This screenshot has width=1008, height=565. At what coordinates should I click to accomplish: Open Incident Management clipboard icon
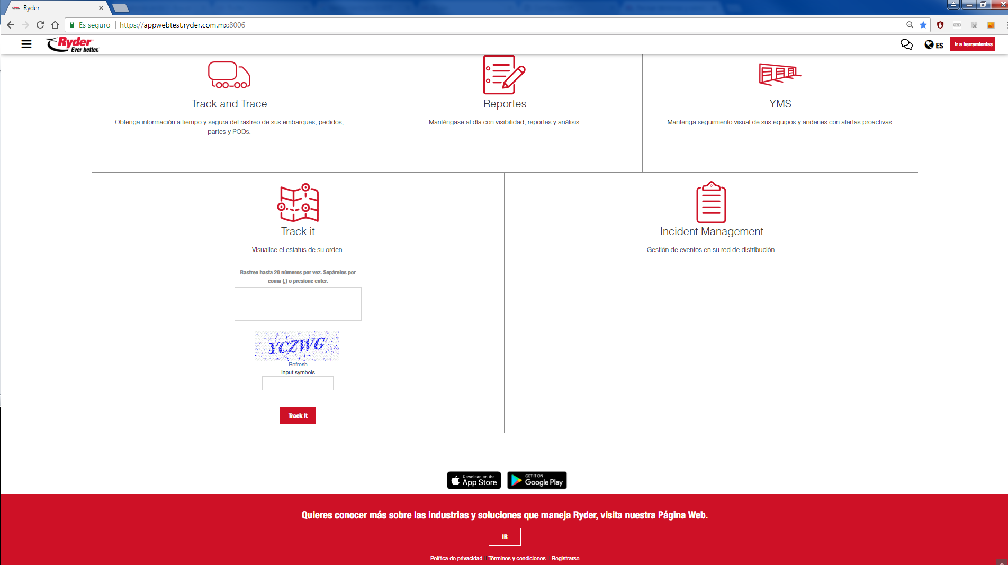712,202
